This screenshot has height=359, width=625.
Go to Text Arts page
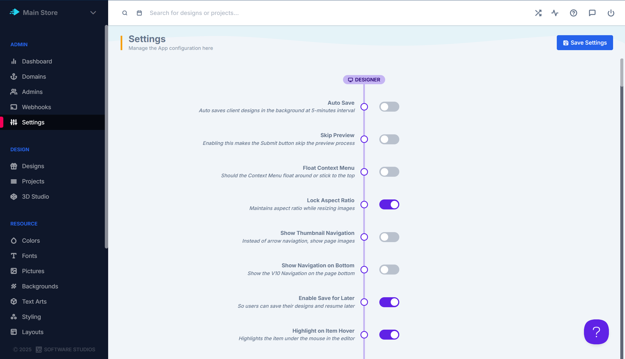click(52, 301)
